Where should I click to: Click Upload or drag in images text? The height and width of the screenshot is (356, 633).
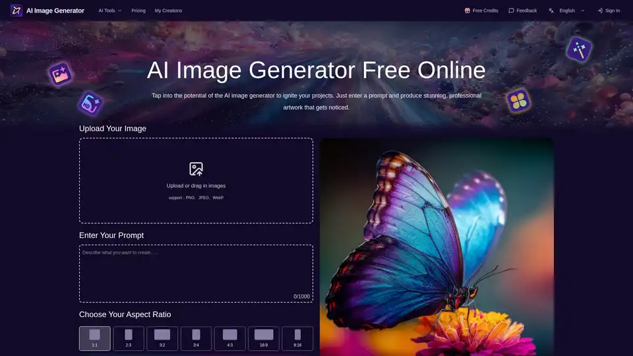point(196,186)
